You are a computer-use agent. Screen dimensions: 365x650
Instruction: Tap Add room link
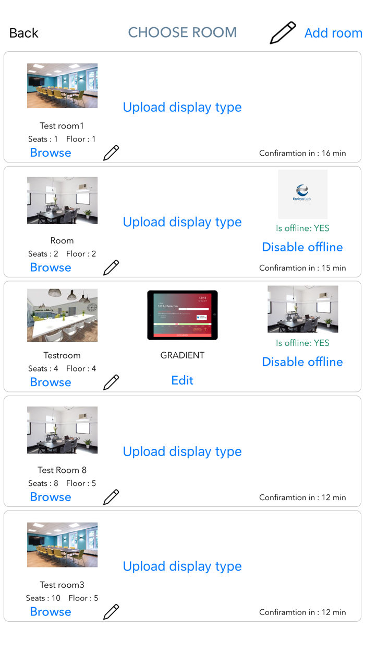(333, 33)
